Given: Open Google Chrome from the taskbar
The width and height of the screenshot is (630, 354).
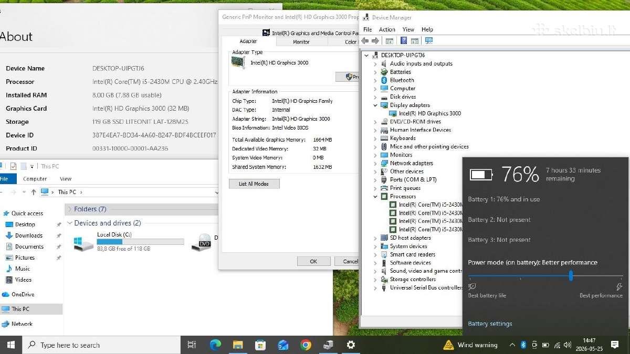Looking at the screenshot, I should pos(306,345).
